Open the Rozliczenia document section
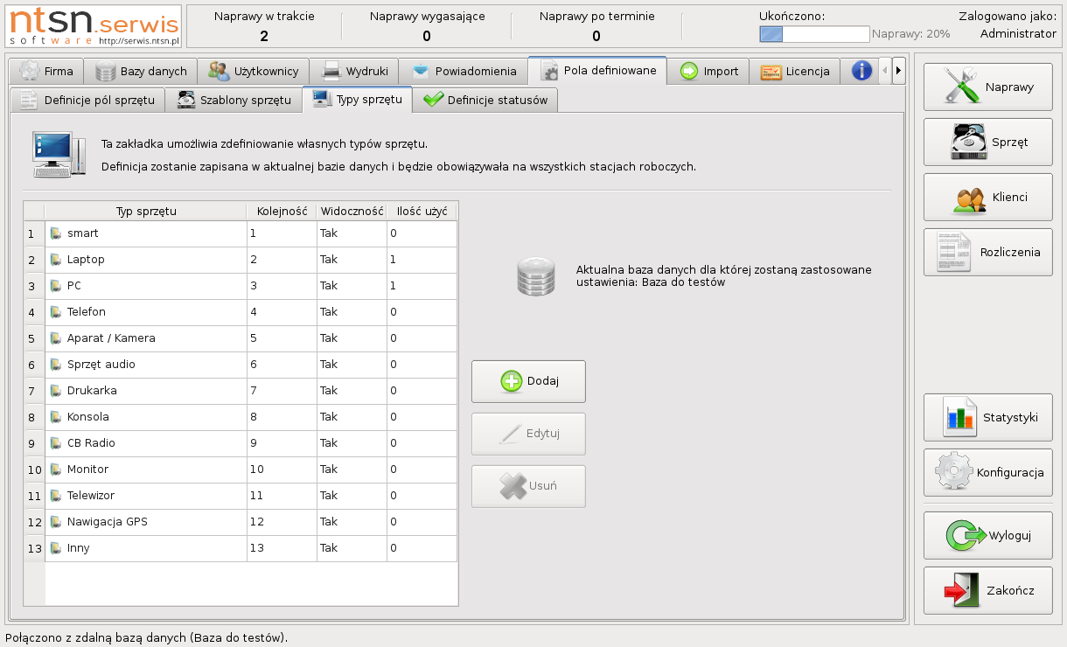Viewport: 1067px width, 647px height. click(987, 252)
